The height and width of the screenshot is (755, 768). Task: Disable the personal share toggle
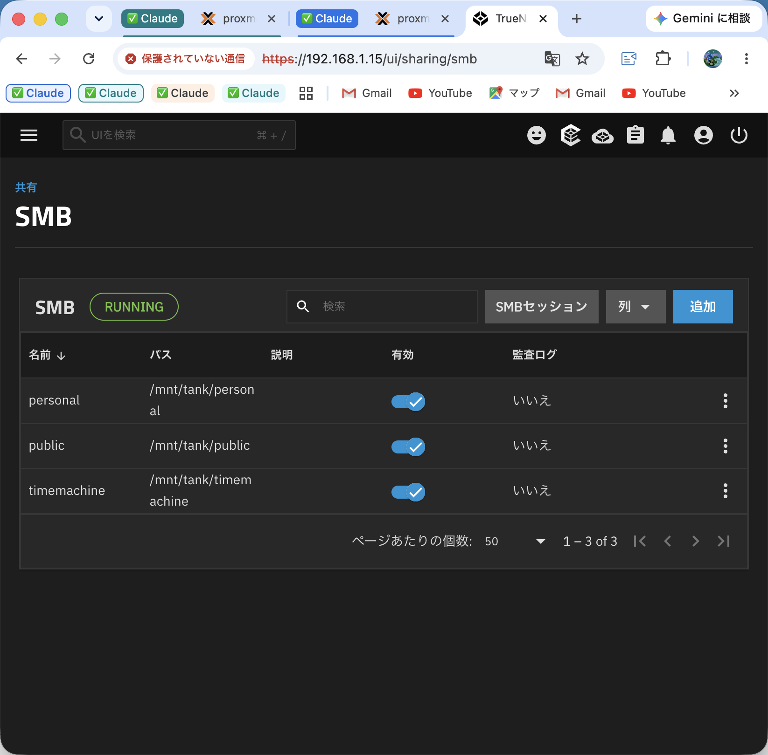[408, 401]
